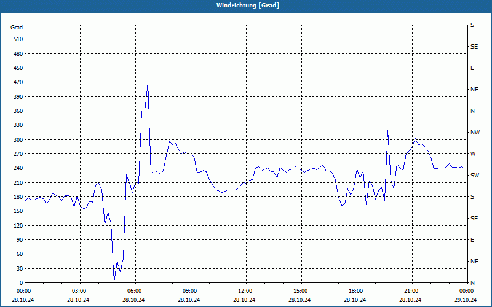Click the y-axis value 360

pos(18,111)
